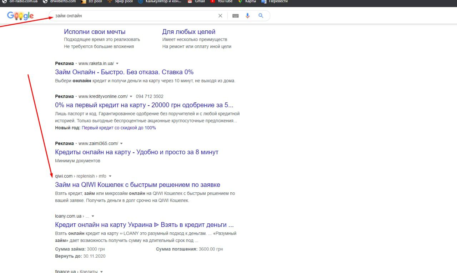Expand dropdown arrow next to www.raketa.in.ua
This screenshot has width=457, height=273.
click(x=117, y=64)
